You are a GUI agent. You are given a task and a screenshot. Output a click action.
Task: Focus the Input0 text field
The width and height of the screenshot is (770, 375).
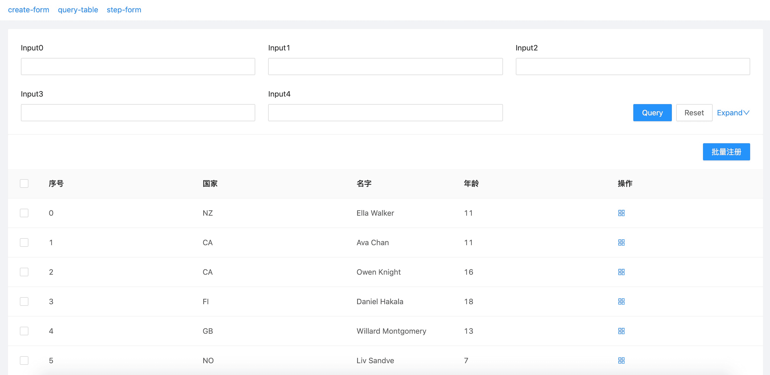click(138, 66)
